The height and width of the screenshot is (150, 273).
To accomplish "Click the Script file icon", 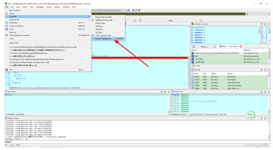I will [6, 23].
